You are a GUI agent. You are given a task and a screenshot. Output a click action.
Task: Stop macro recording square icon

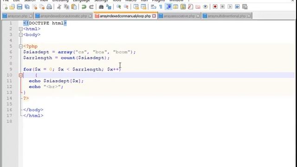(222, 7)
